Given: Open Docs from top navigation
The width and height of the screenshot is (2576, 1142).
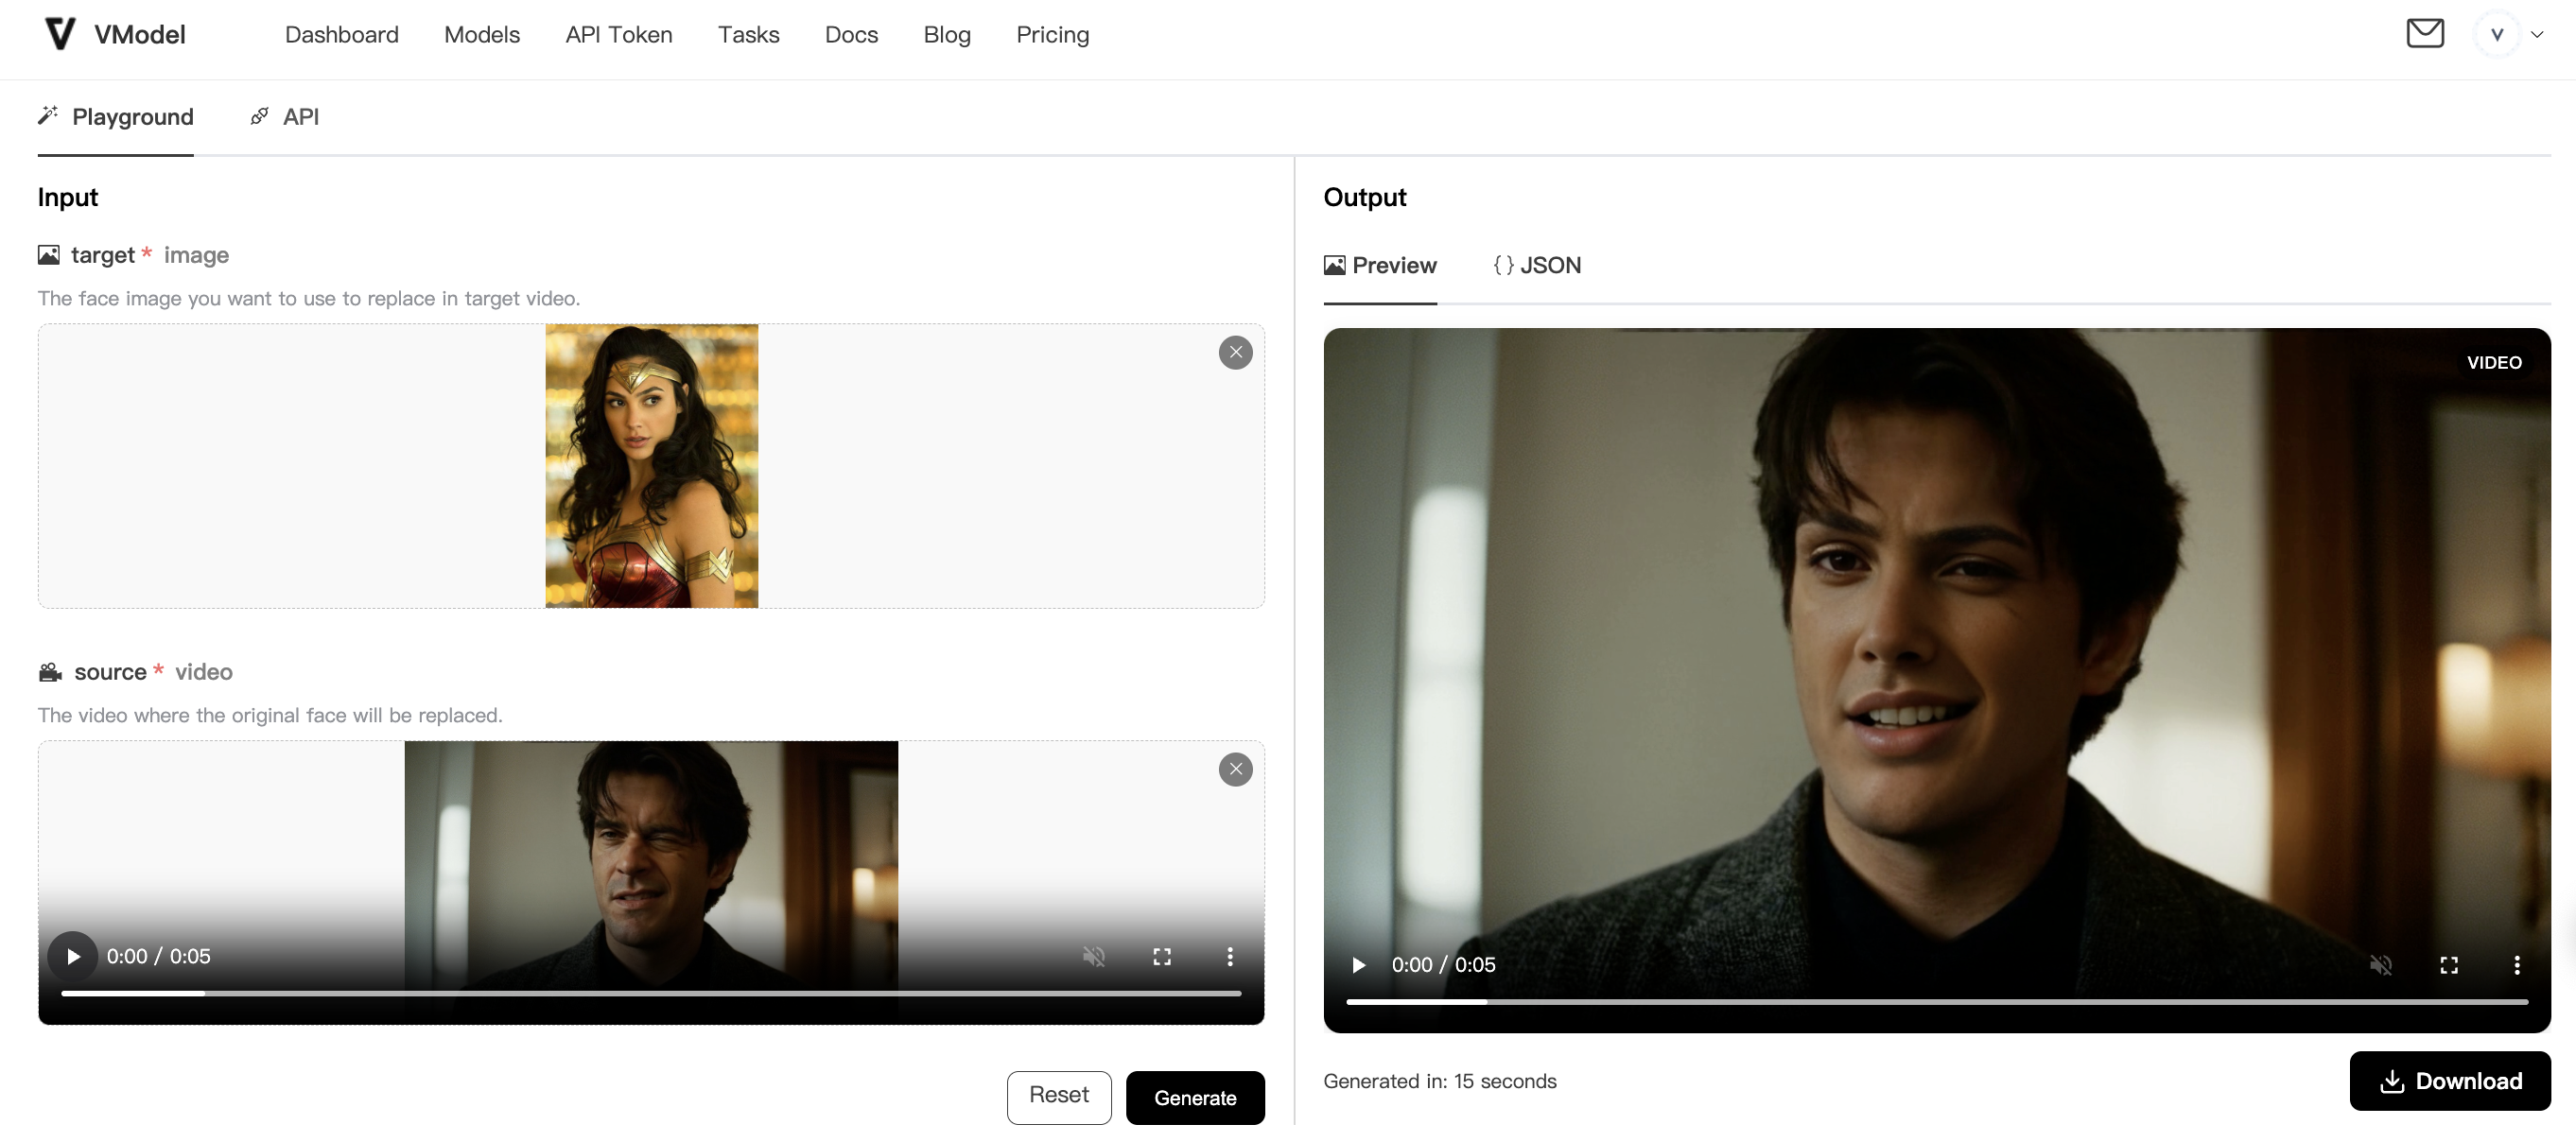Looking at the screenshot, I should click(851, 35).
